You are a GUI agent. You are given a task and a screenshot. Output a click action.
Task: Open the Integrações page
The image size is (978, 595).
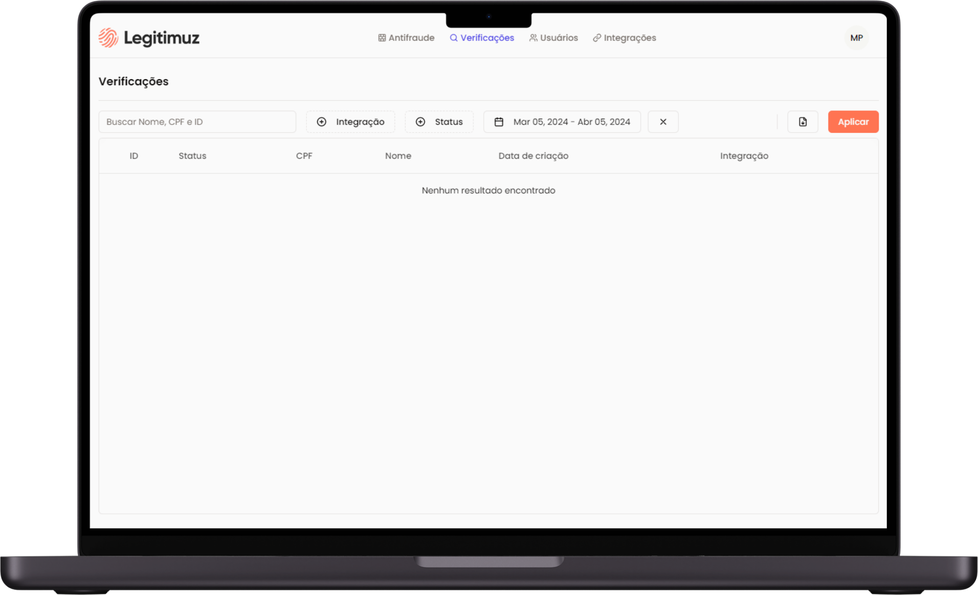pyautogui.click(x=624, y=38)
